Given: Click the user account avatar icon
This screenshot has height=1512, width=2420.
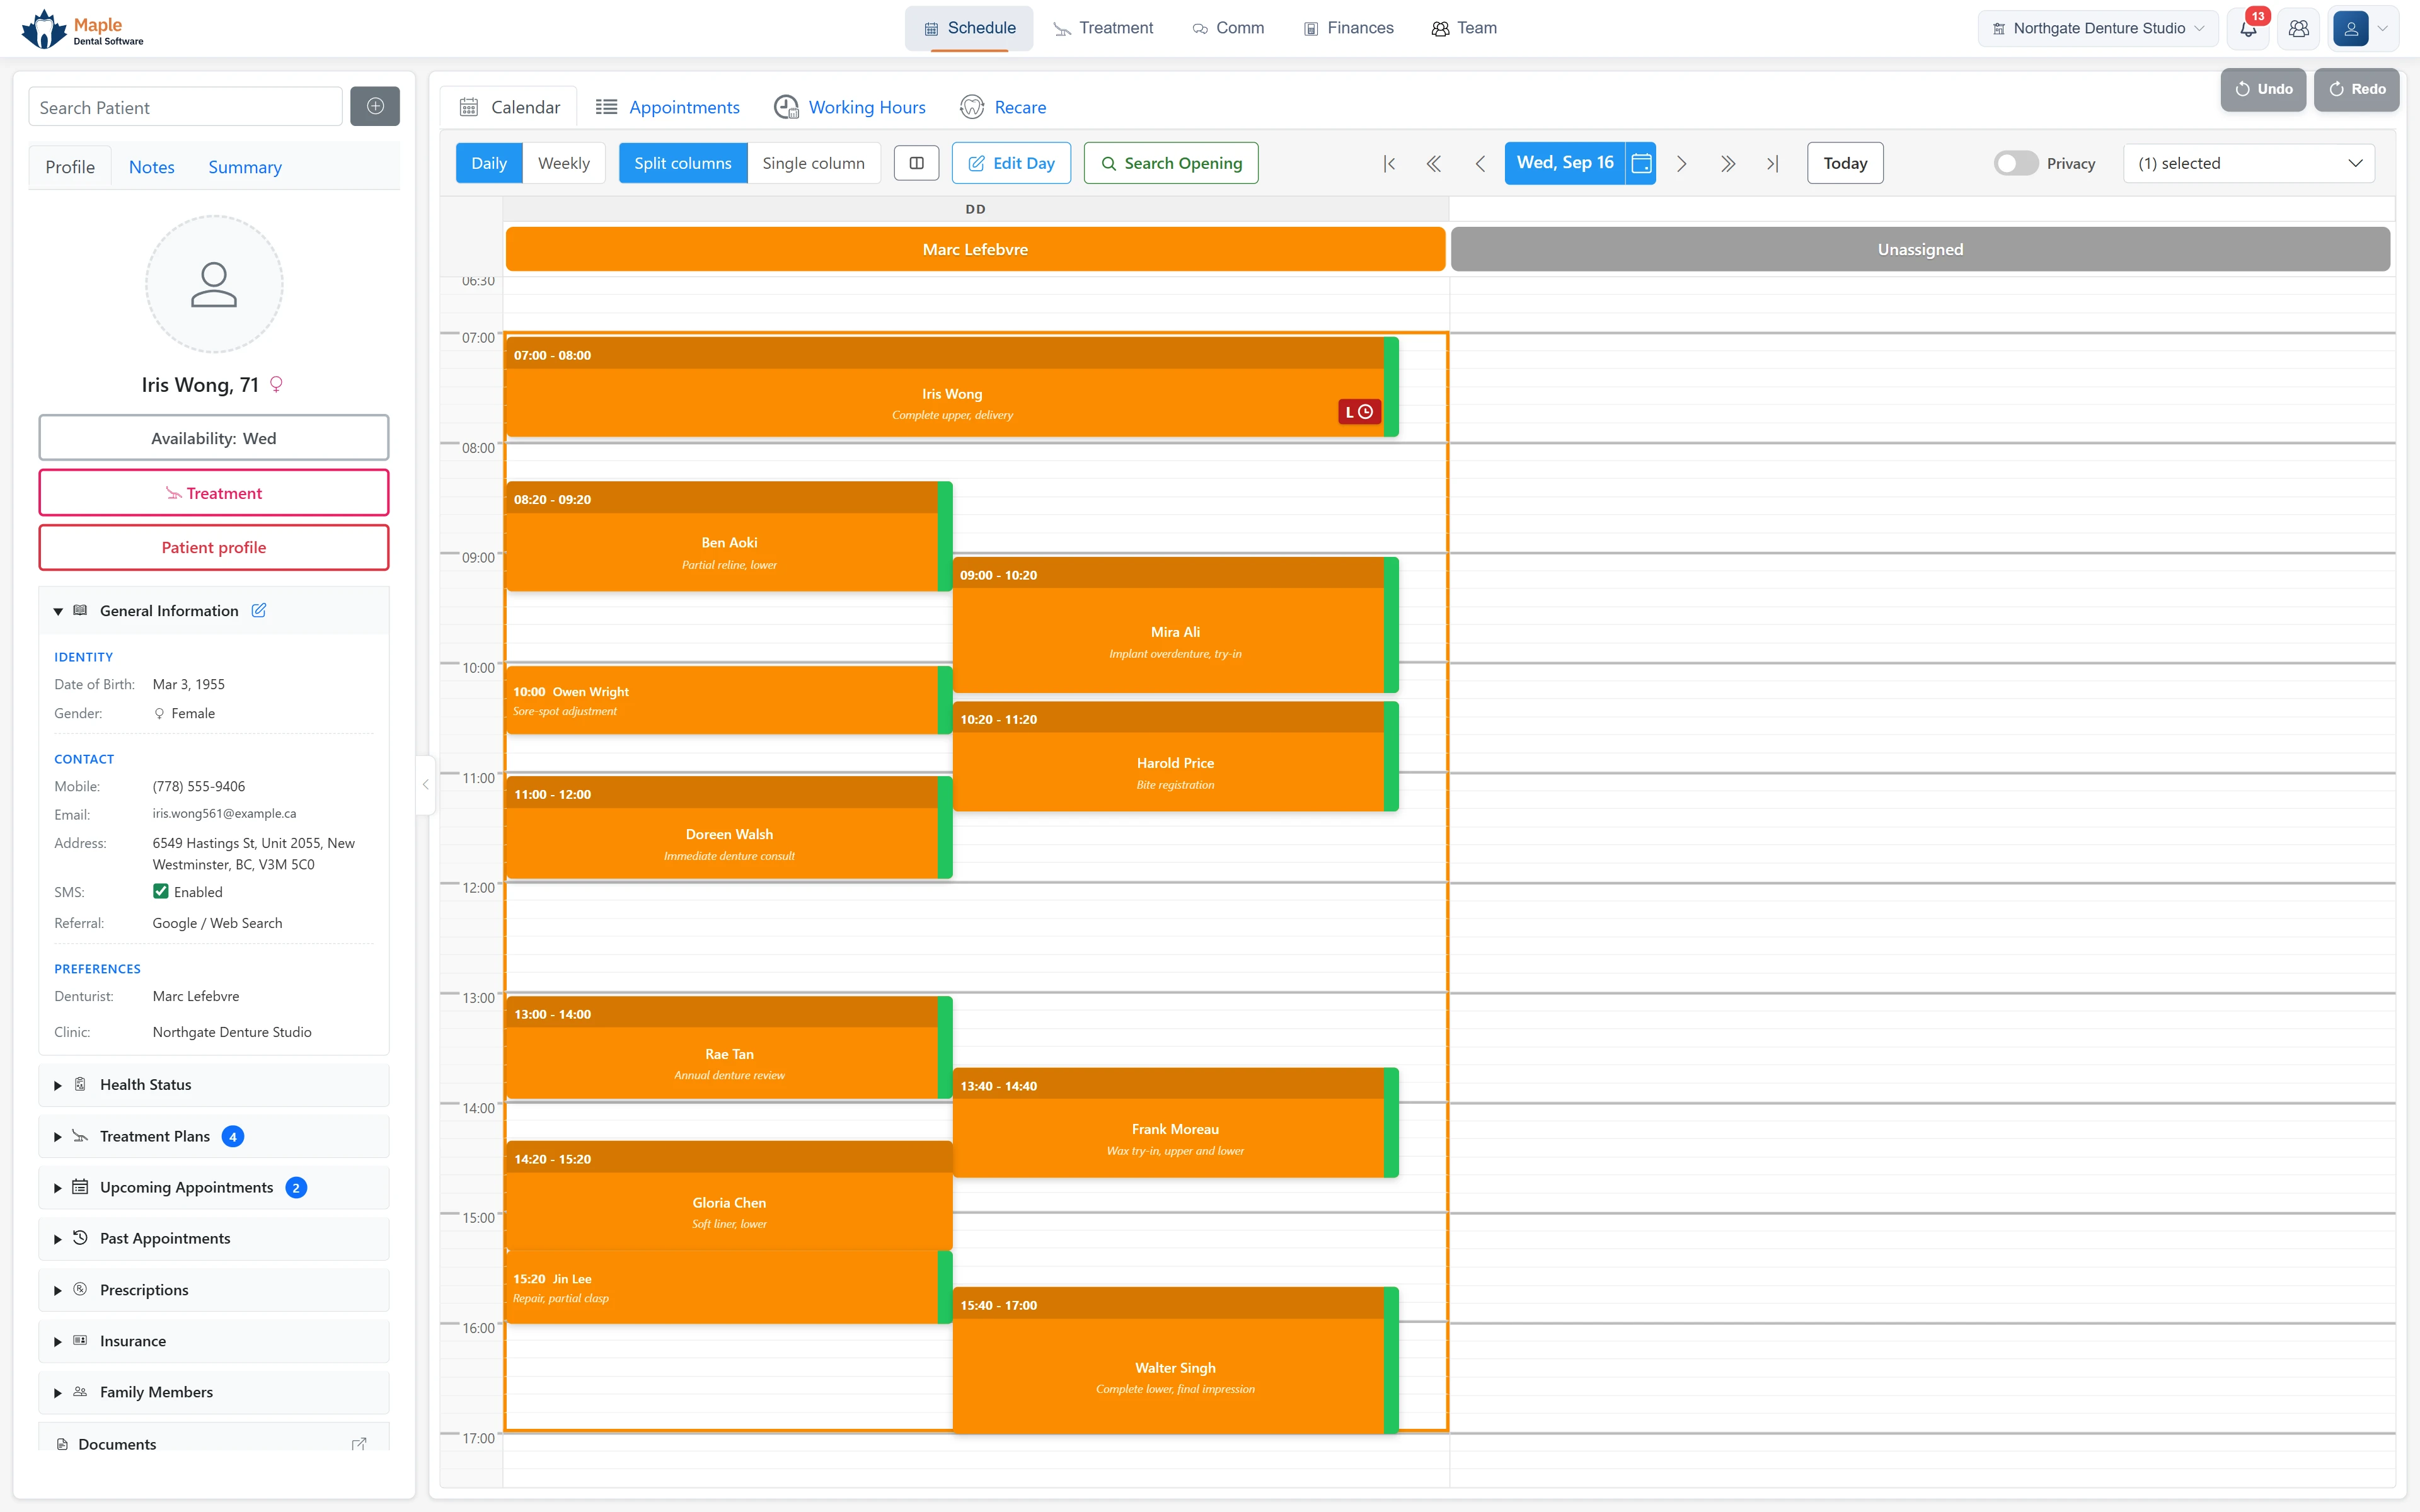Looking at the screenshot, I should 2351,29.
